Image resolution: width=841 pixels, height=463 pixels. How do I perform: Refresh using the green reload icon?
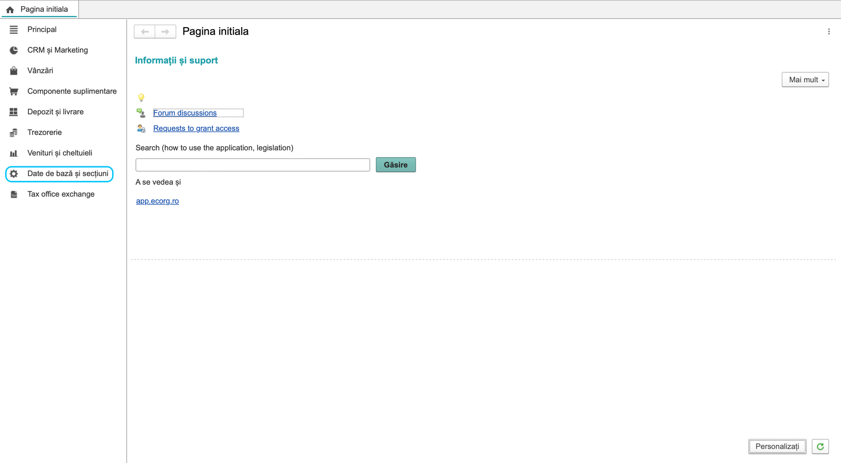pos(820,446)
